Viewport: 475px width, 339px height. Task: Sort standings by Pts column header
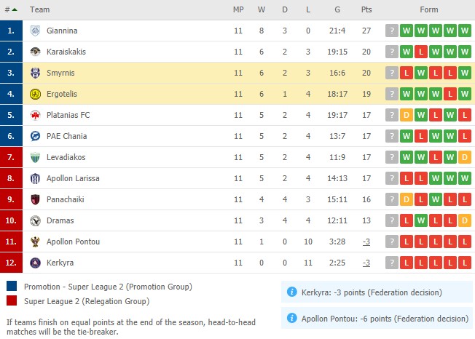(x=366, y=9)
